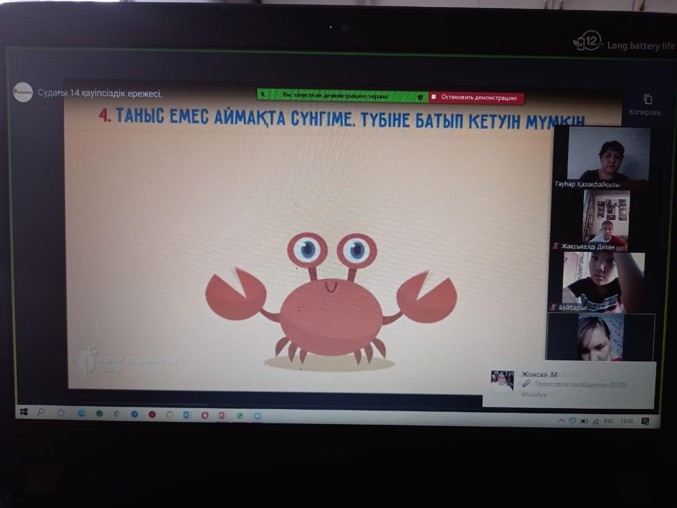
Task: Click the Stop screen share button
Action: (476, 98)
